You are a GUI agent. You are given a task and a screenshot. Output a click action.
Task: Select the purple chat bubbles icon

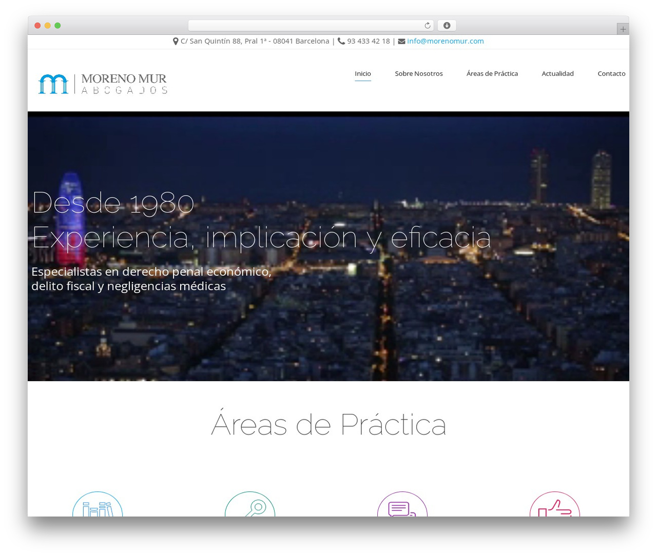pyautogui.click(x=402, y=504)
